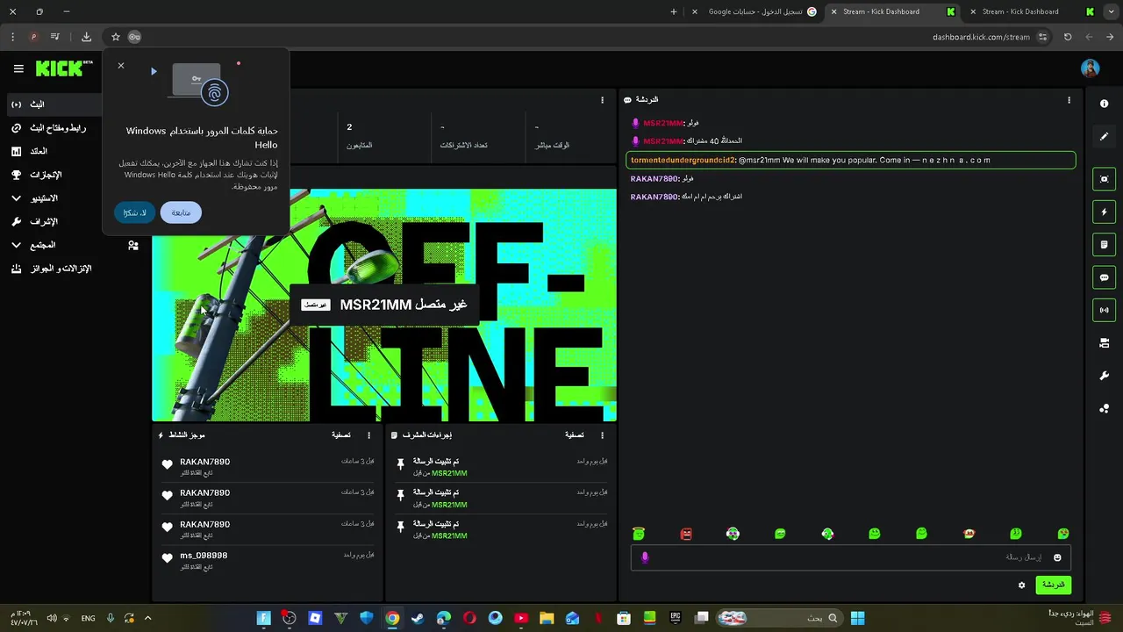The width and height of the screenshot is (1123, 632).
Task: Open activity feed تصفية filter
Action: click(x=341, y=435)
